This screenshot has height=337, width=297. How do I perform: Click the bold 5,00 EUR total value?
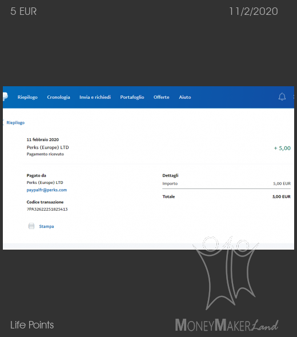pos(282,196)
